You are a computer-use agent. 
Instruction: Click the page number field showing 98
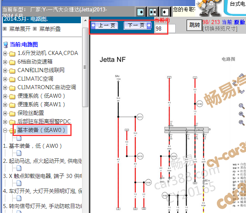(165, 29)
